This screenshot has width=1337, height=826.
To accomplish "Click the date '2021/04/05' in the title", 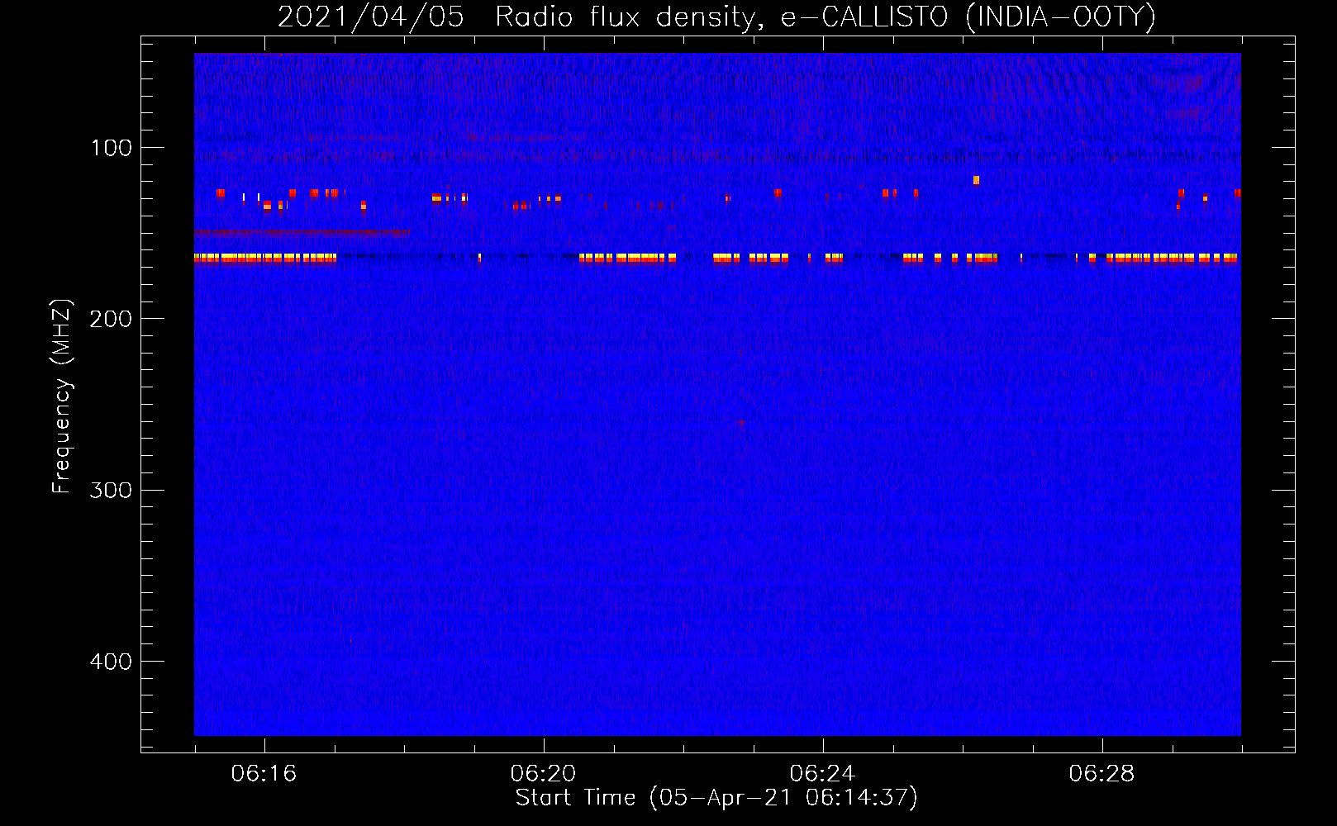I will tap(371, 17).
